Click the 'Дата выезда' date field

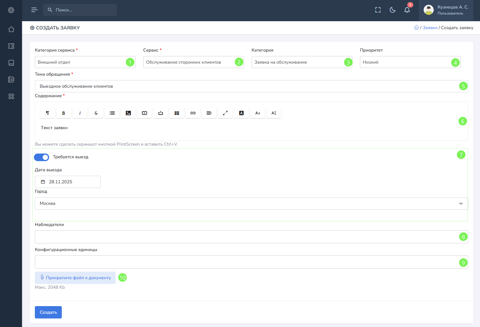(x=68, y=182)
